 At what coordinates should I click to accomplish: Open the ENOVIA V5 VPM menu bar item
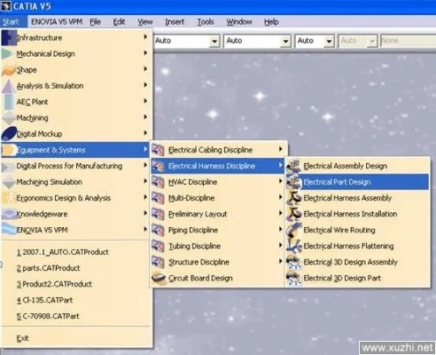[57, 22]
